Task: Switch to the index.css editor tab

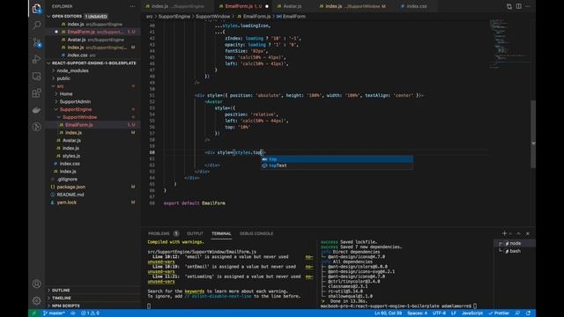Action: tap(416, 6)
